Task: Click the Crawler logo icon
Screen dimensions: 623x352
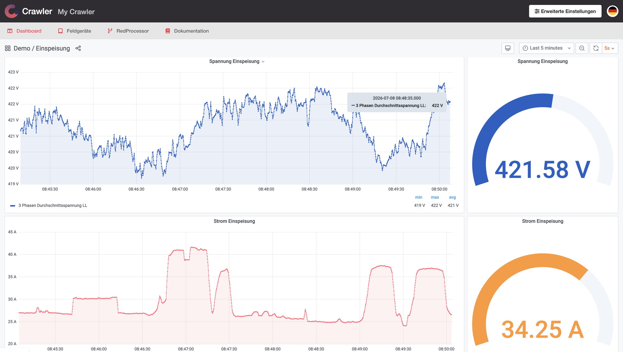Action: [12, 11]
